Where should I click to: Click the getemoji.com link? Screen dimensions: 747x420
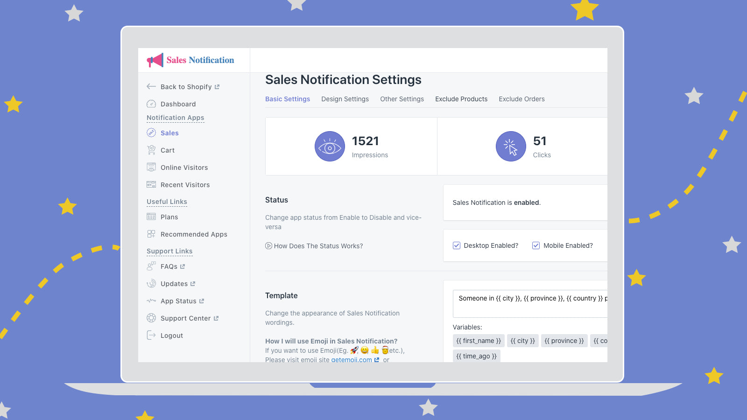(x=352, y=359)
